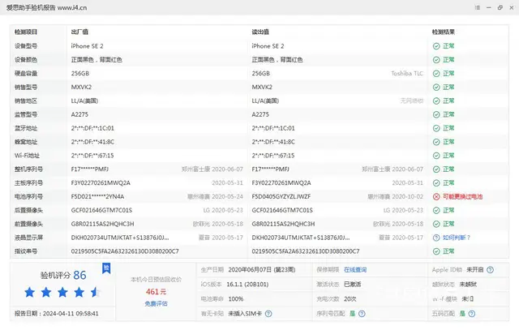Click the status check icon for 前置摄像头 row
Viewport: 519px width, 330px height.
[436, 224]
